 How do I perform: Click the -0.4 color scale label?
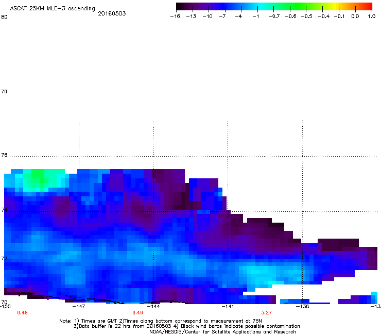[x=324, y=16]
